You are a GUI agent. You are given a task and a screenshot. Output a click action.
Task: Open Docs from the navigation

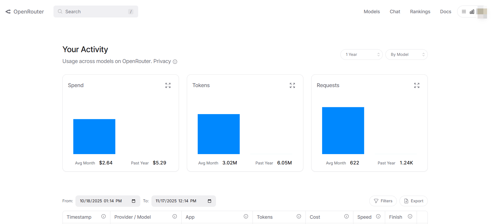[445, 12]
